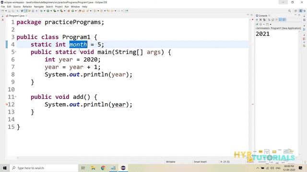The image size is (307, 172).
Task: Toggle Scroll Lock in the Console toolbar
Action: point(273,20)
